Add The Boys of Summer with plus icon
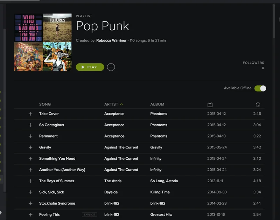The image size is (280, 220). coord(30,181)
